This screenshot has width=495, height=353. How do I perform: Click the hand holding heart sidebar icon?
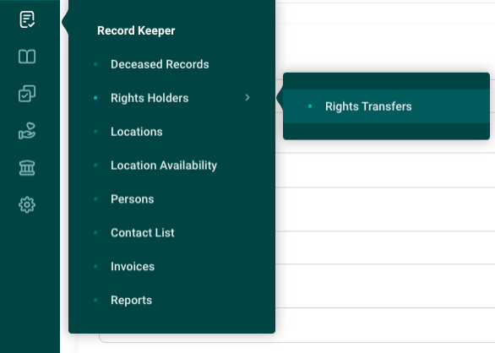27,131
